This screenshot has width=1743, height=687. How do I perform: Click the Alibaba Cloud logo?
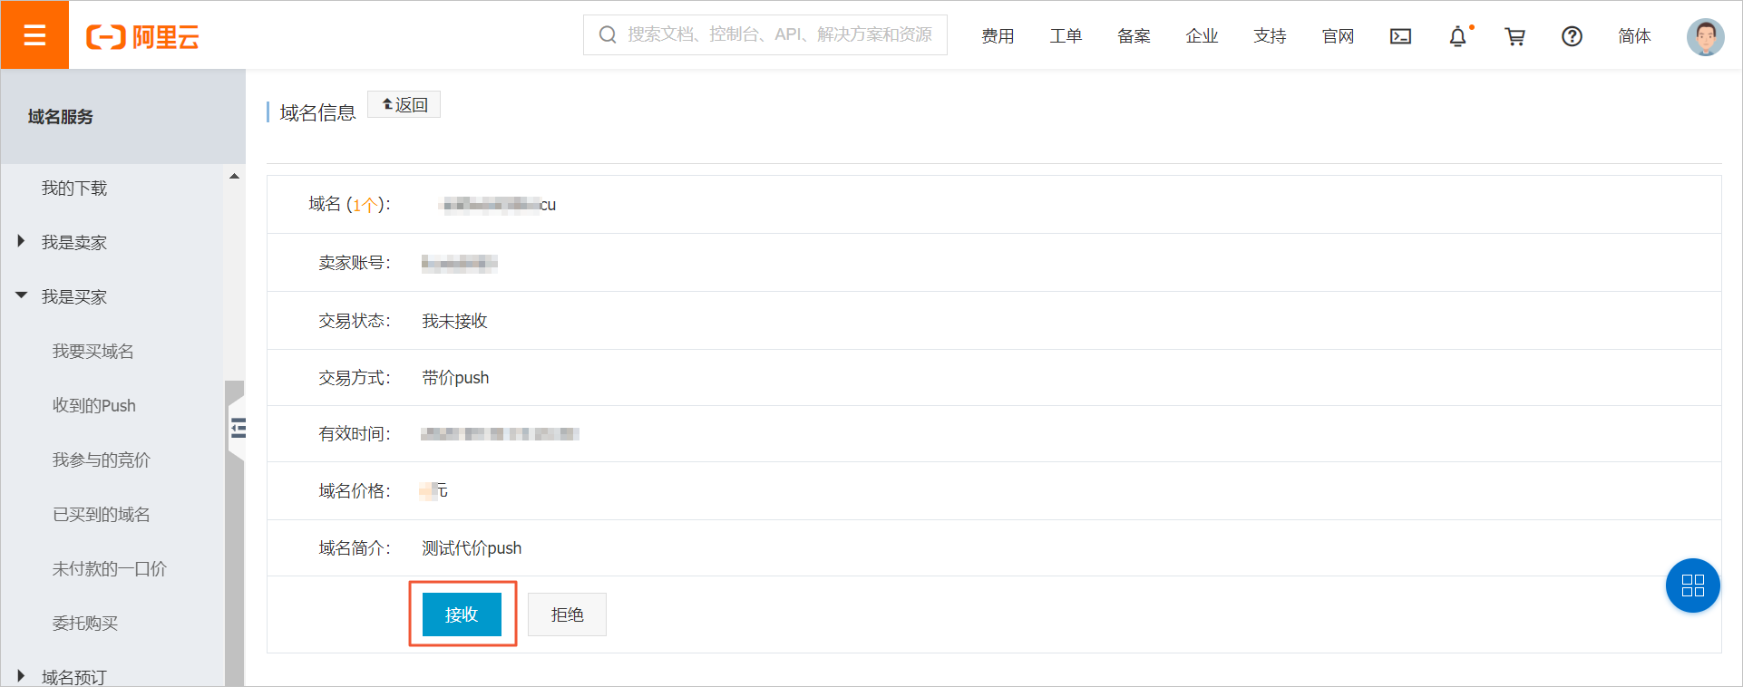[x=142, y=36]
